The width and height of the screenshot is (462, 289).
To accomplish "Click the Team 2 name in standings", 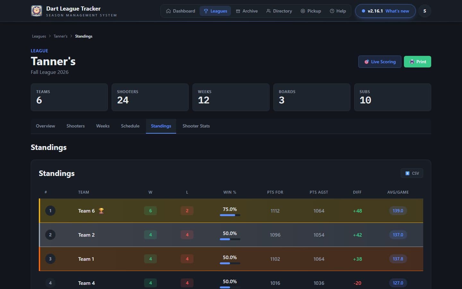I will pyautogui.click(x=87, y=235).
